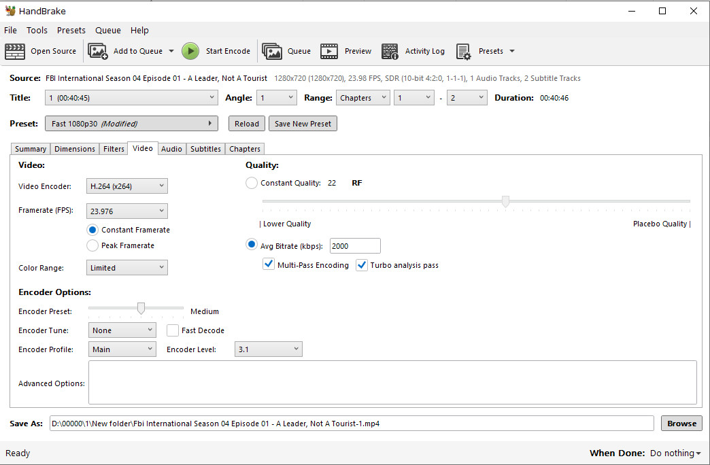
Task: Select the Constant Quality radio button
Action: pyautogui.click(x=252, y=183)
